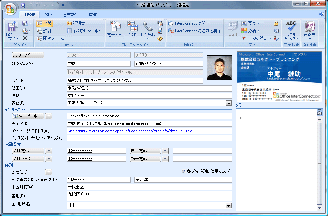Click the 電子メール ribbon icon
Screen dimensions: 328x216
(115, 29)
